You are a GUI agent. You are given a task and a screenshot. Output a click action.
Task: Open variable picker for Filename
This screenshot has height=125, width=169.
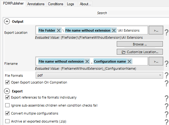point(156,61)
